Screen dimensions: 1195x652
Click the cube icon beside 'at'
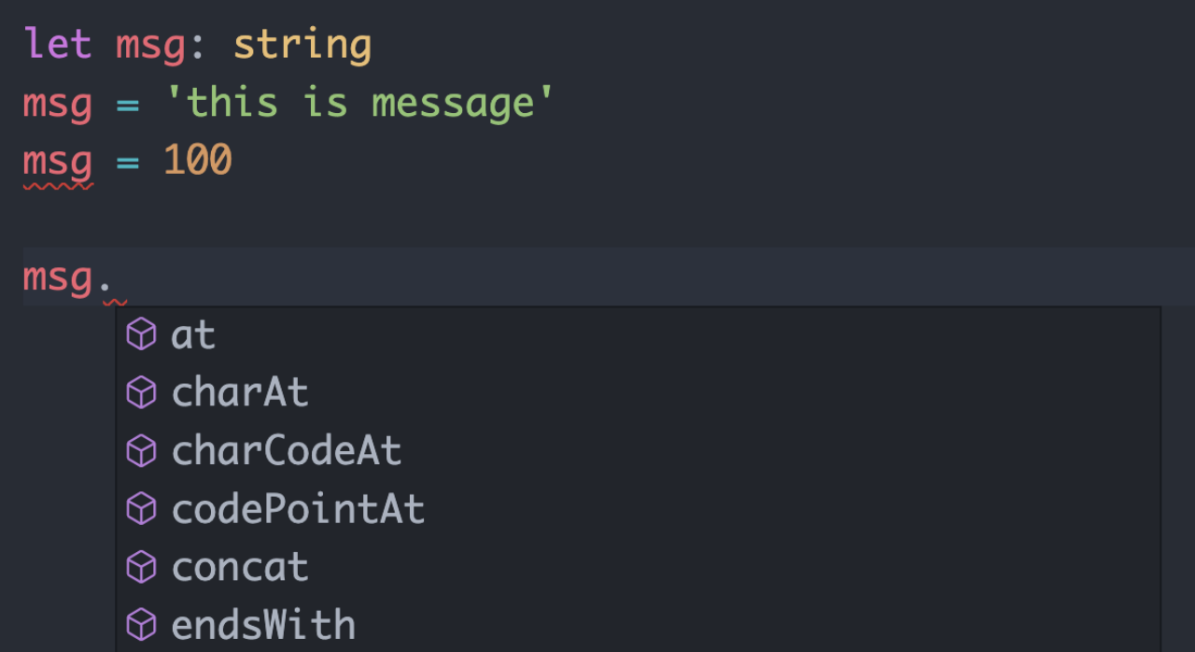(141, 334)
